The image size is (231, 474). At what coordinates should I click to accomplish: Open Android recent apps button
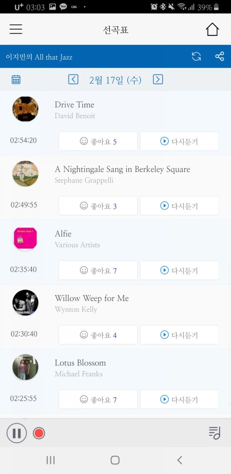[51, 460]
